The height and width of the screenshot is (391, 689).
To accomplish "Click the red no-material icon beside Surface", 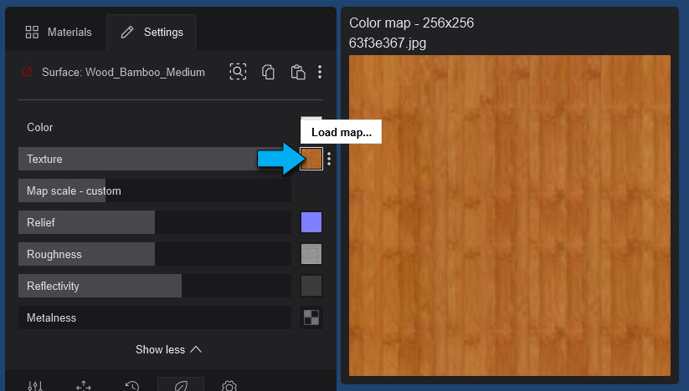I will tap(27, 72).
